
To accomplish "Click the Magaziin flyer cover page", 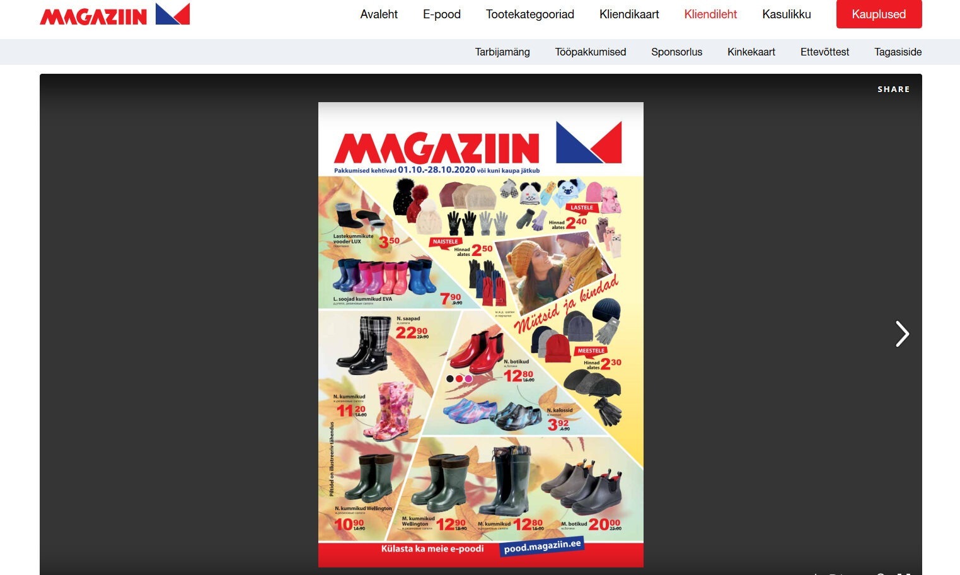I will pos(481,334).
